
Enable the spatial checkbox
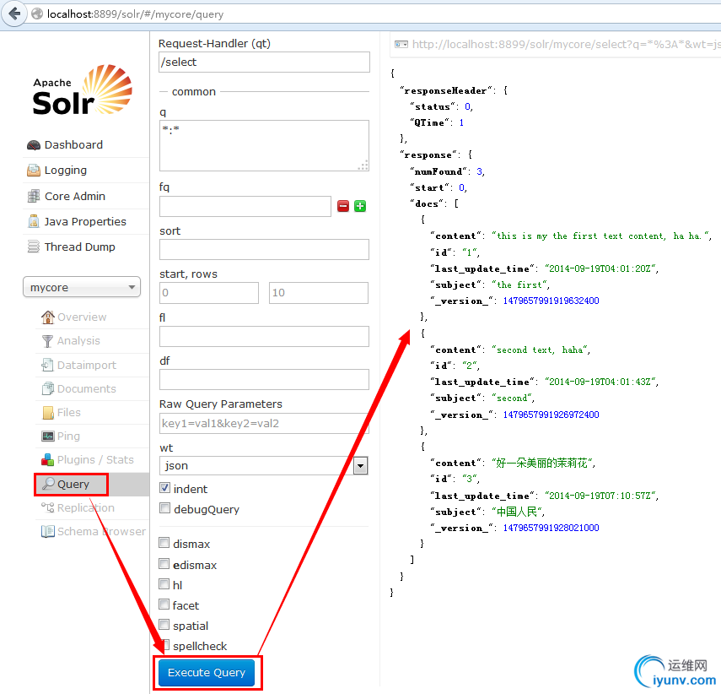click(164, 625)
